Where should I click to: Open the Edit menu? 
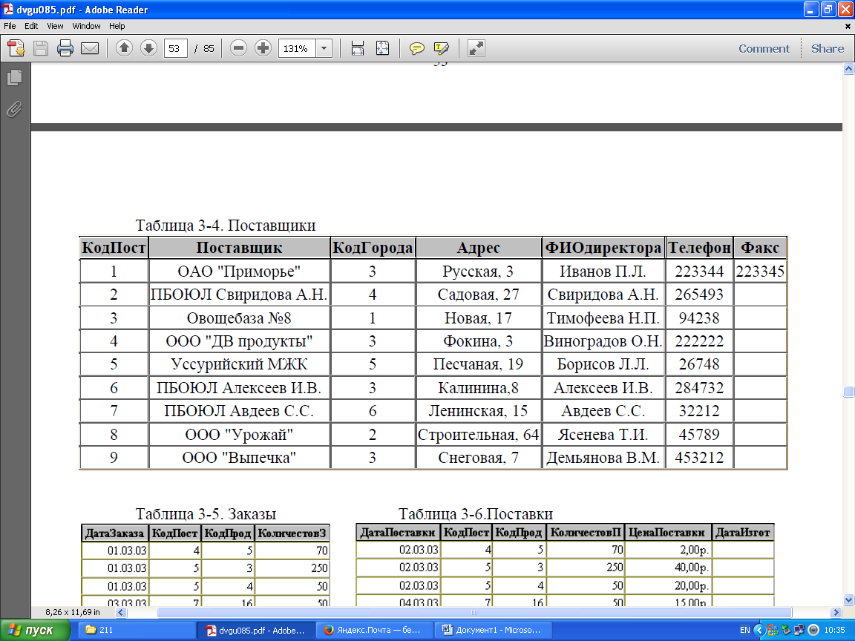[x=31, y=26]
